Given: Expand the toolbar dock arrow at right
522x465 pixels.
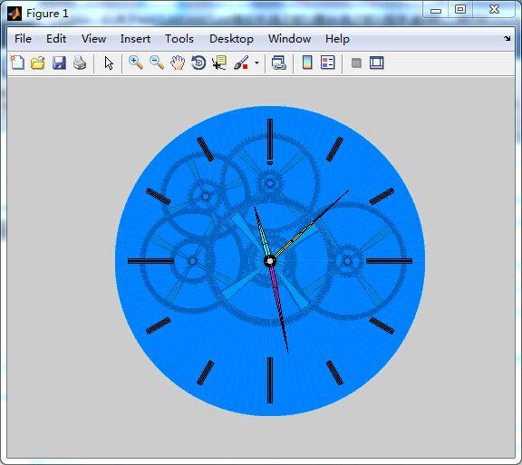Looking at the screenshot, I should (x=507, y=39).
